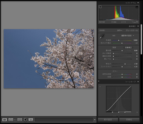
Task: Toggle the tone curve panel on/off switch
Action: point(99,82)
